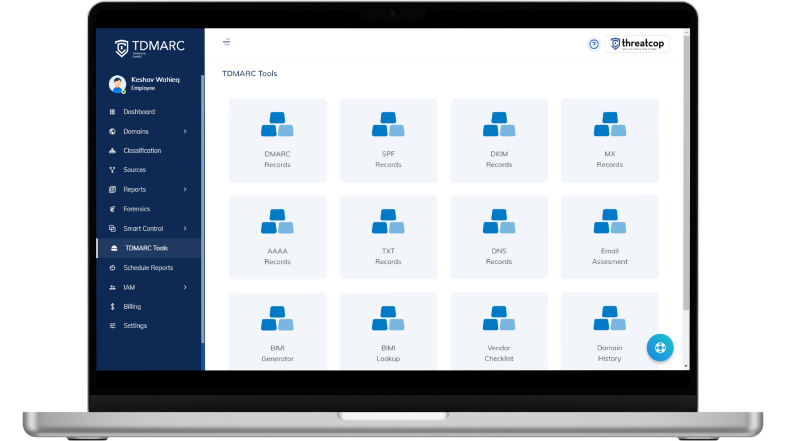This screenshot has height=441, width=786.
Task: Open Schedule Reports from the sidebar
Action: coord(148,268)
